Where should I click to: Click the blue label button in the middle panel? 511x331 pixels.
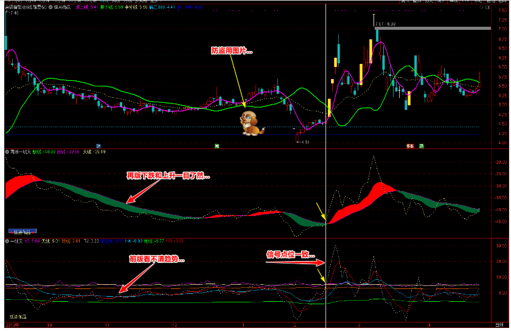[x=23, y=231]
